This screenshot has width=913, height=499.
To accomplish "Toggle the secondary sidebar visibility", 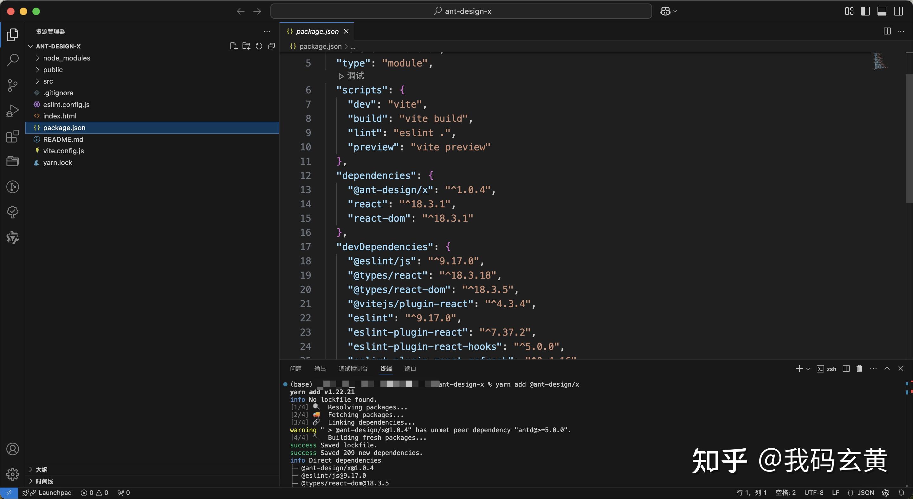I will tap(898, 11).
